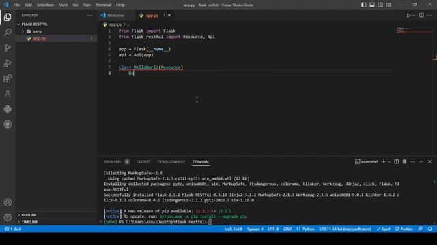Change line ending via CRLF
This screenshot has width=437, height=245.
pos(287,229)
